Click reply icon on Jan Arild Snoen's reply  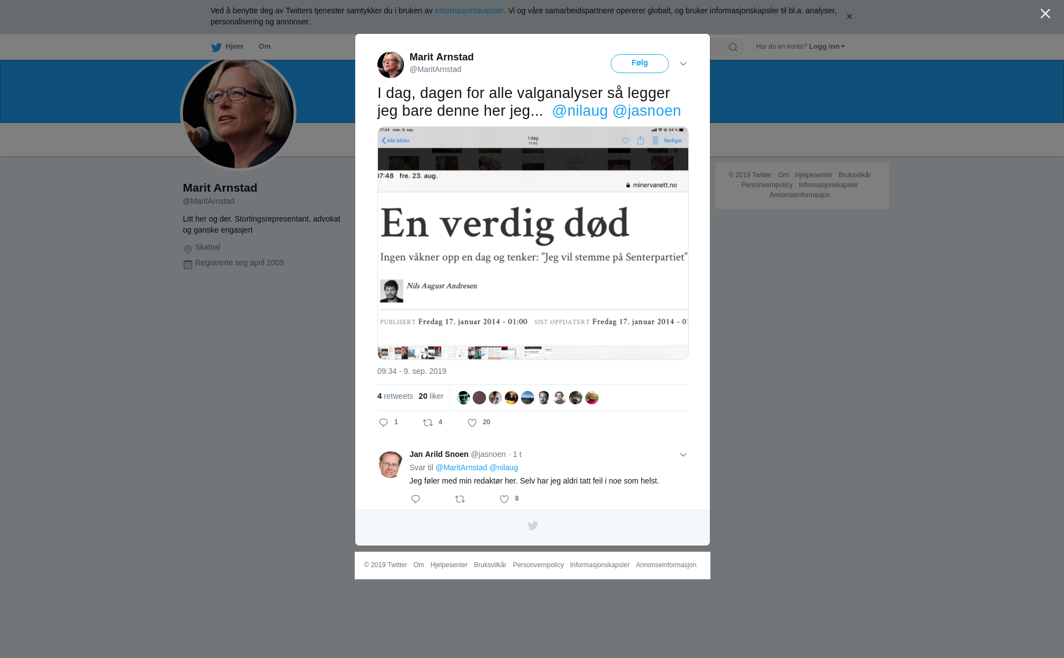click(x=416, y=499)
